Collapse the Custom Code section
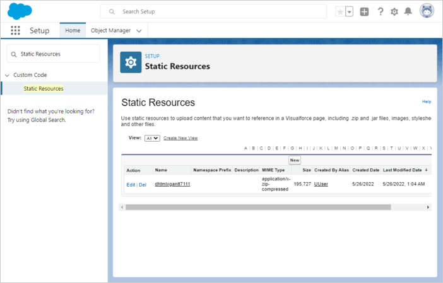Screen dimensions: 443x283 (7, 75)
